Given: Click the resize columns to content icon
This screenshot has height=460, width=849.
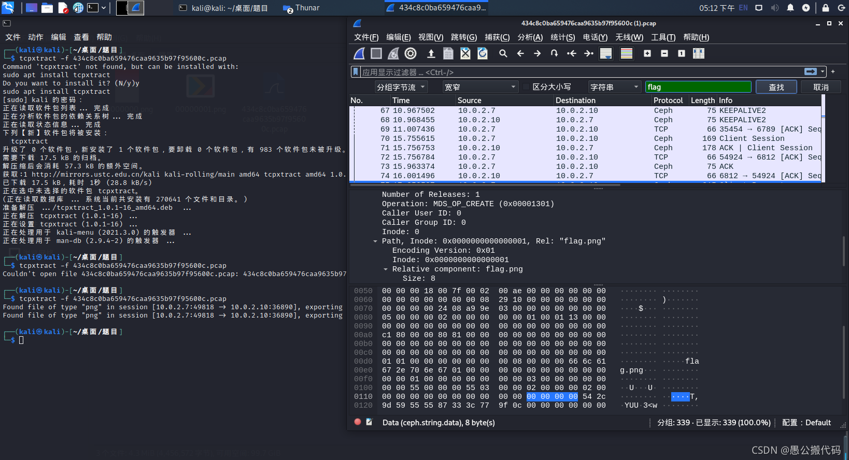Looking at the screenshot, I should click(699, 53).
